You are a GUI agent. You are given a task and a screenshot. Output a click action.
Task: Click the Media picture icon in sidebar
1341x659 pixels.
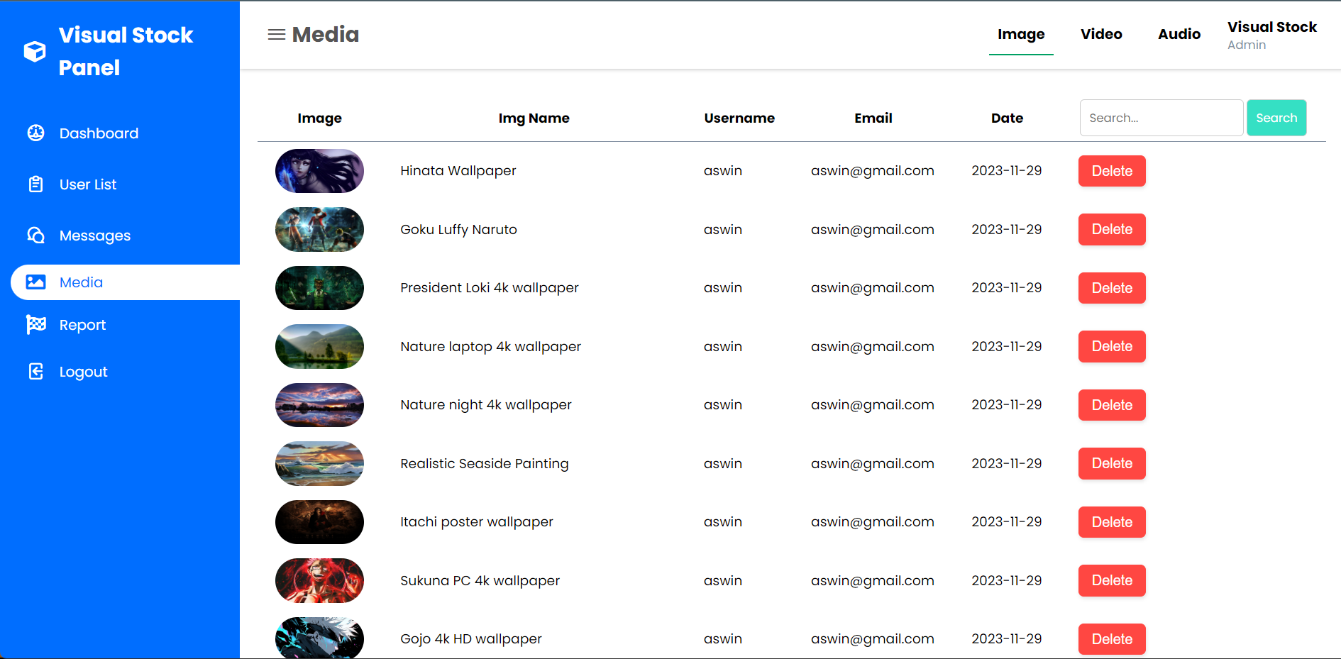(x=35, y=282)
